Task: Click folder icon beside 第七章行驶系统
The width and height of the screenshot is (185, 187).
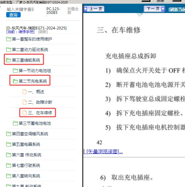Action: [x=9, y=165]
